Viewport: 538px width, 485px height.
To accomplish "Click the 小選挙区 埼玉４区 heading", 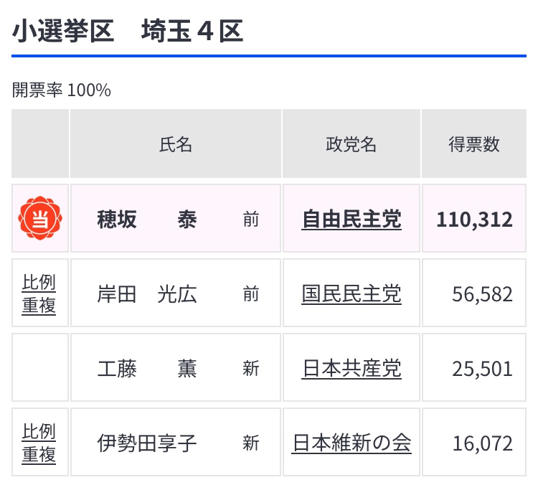I will click(x=128, y=32).
